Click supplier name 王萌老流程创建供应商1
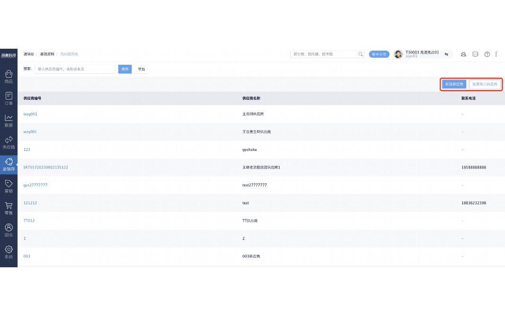 coord(261,167)
